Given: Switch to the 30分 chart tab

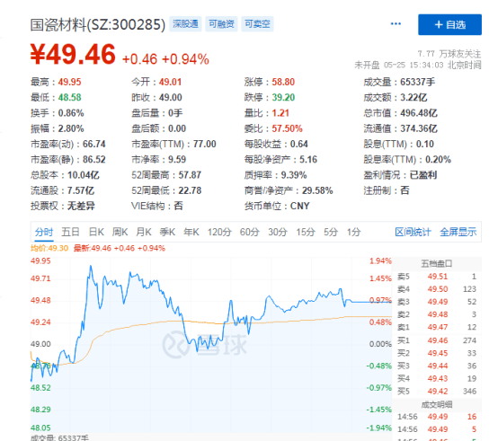Looking at the screenshot, I should point(278,232).
